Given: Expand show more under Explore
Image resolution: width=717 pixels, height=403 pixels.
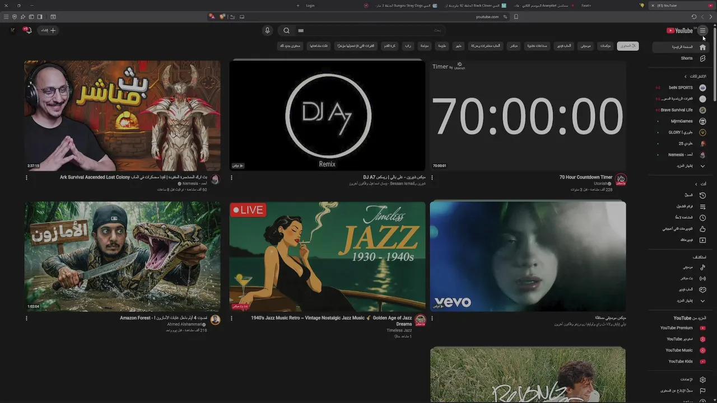Looking at the screenshot, I should (702, 301).
